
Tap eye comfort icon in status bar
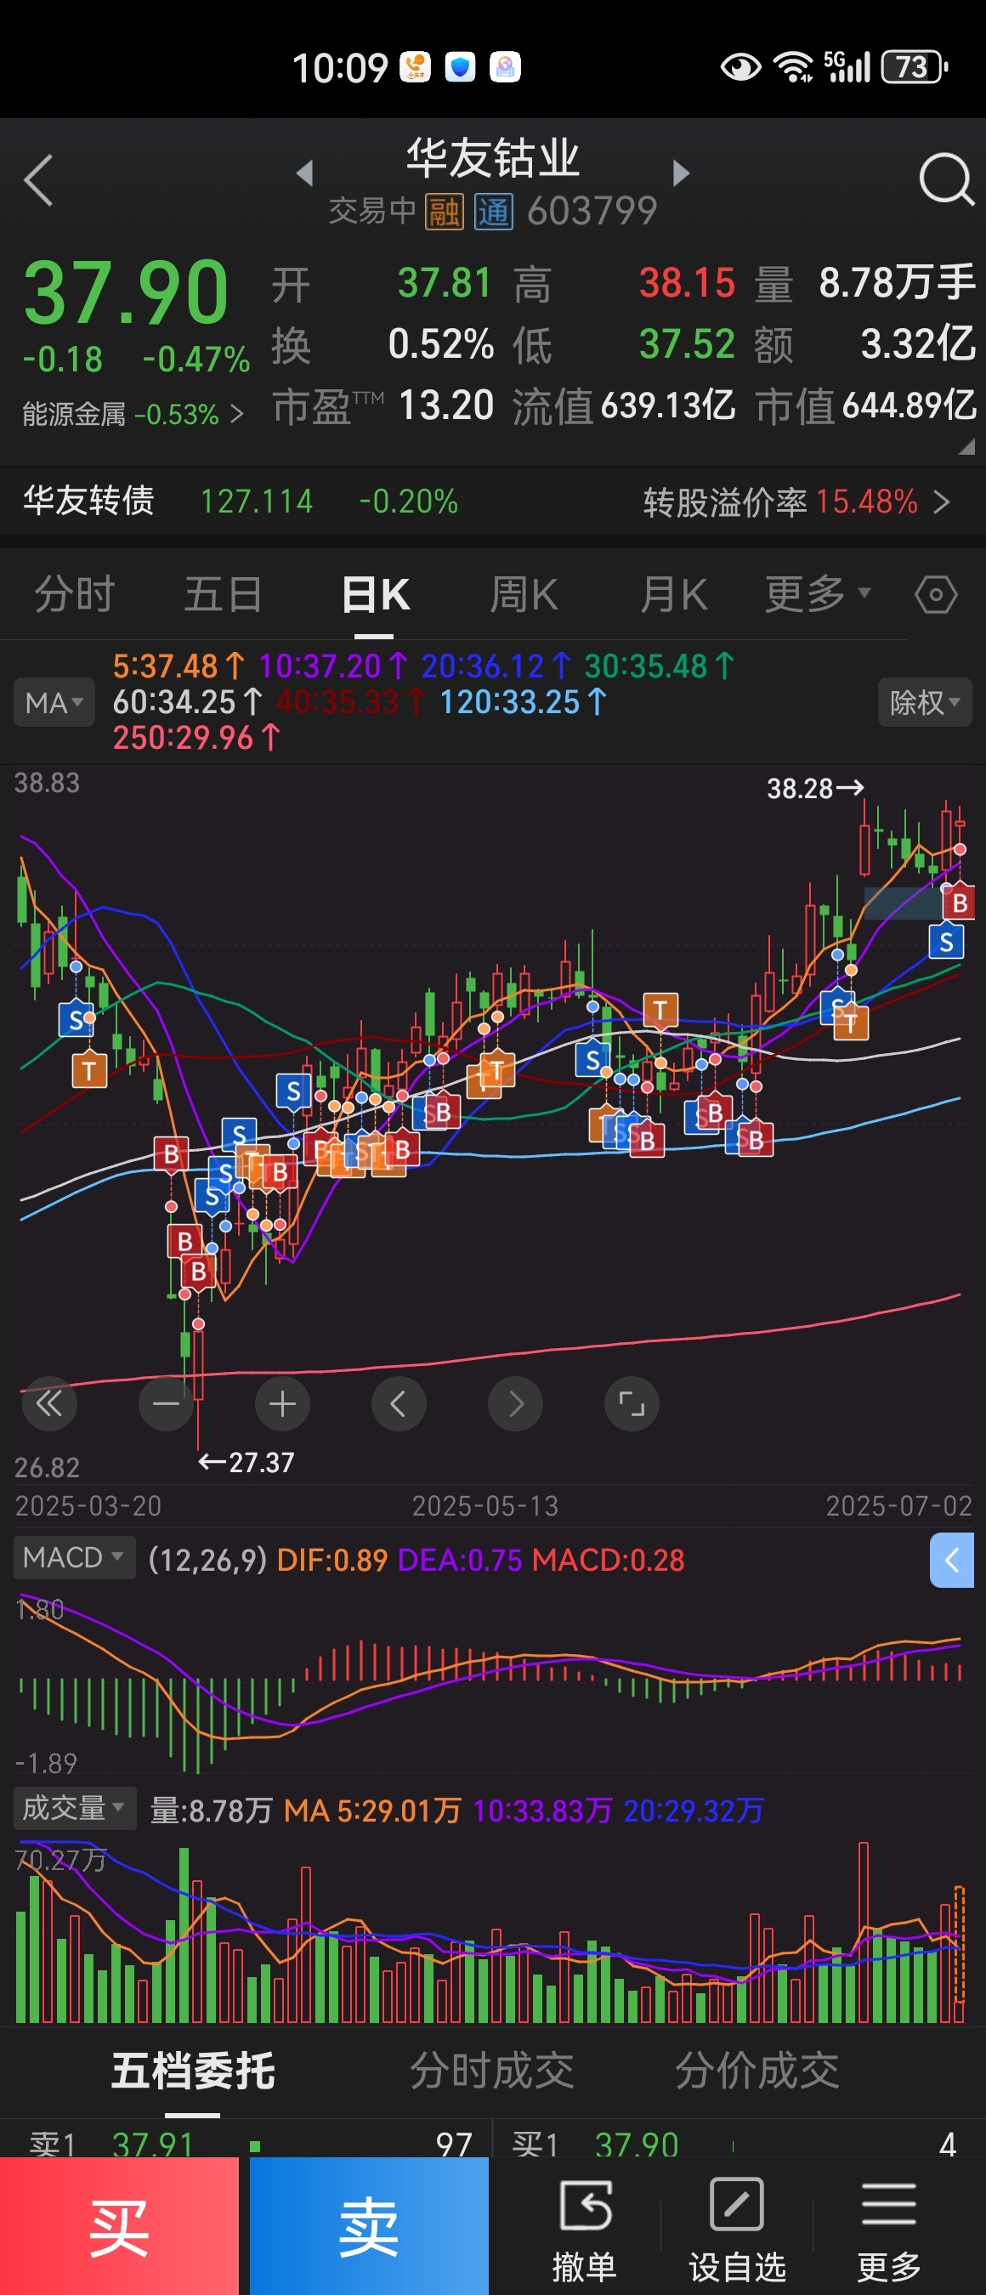[x=740, y=67]
